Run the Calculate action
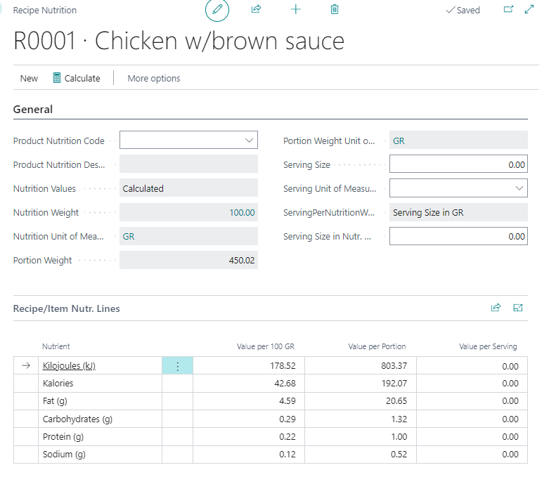Viewport: 549px width, 496px height. pos(77,78)
